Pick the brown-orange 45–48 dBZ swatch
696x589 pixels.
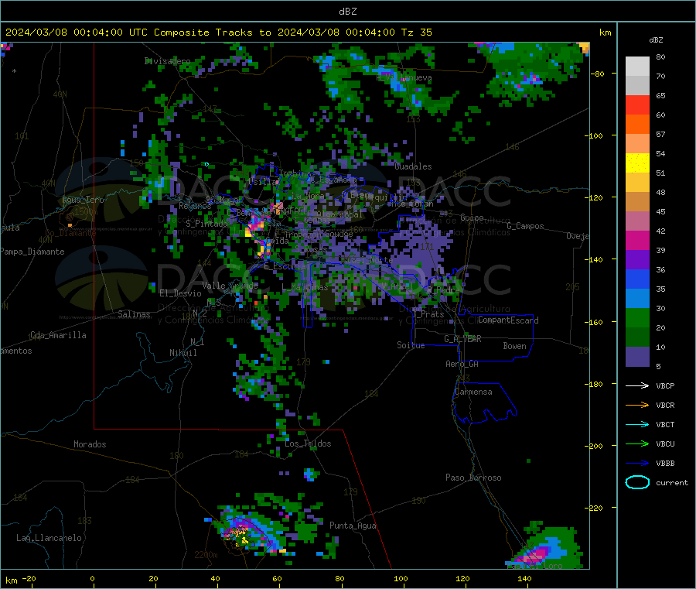pyautogui.click(x=637, y=202)
